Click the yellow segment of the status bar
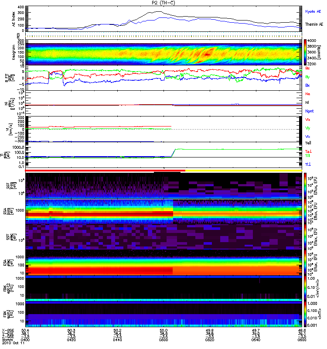Viewport: 327px width, 349px height. (244, 171)
